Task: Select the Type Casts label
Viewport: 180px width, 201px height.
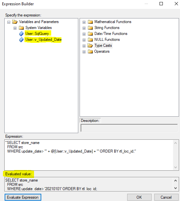Action: pyautogui.click(x=103, y=45)
